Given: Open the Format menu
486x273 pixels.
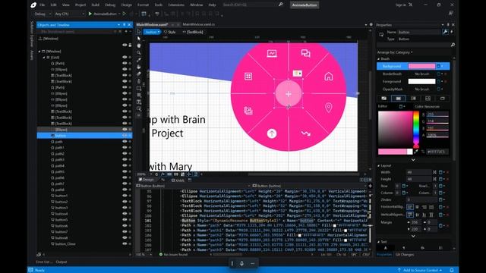Looking at the screenshot, I should tap(143, 5).
